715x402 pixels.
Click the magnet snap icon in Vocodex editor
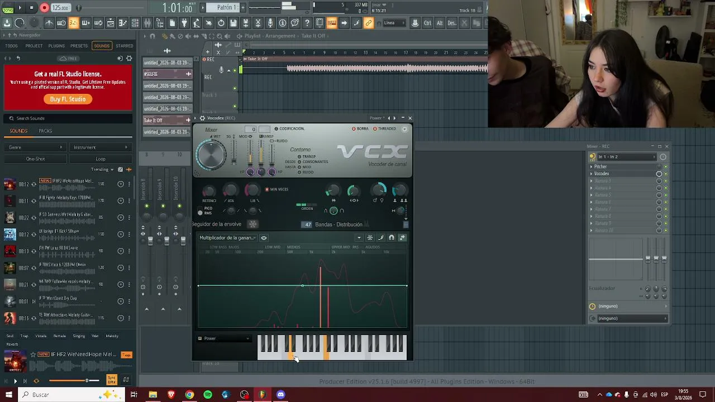click(392, 238)
